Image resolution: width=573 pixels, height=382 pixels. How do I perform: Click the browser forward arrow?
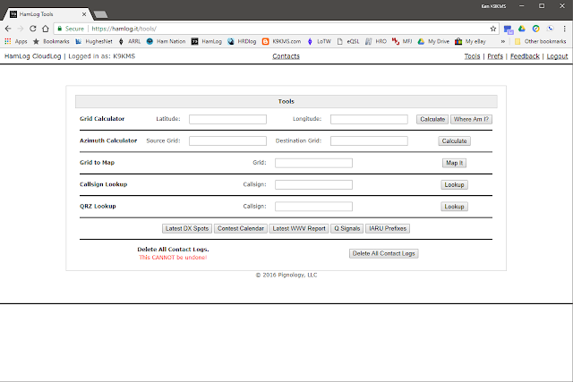coord(21,29)
